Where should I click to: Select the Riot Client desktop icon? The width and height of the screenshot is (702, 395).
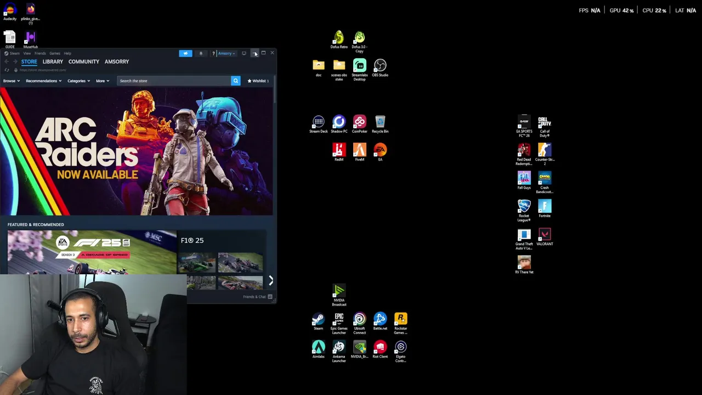(380, 349)
